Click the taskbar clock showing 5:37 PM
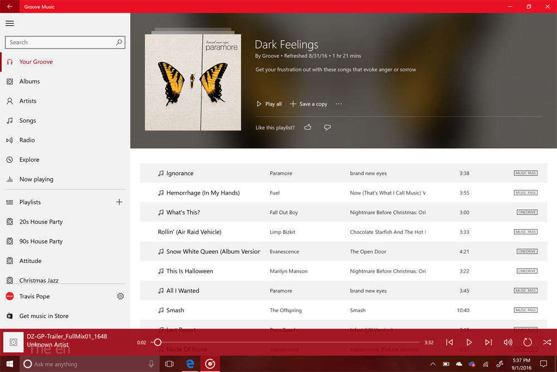557x372 pixels. [521, 364]
